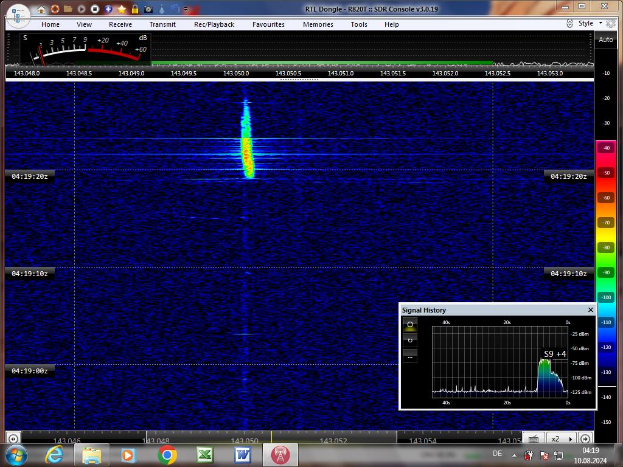
Task: Open Excel from the taskbar
Action: [x=204, y=455]
